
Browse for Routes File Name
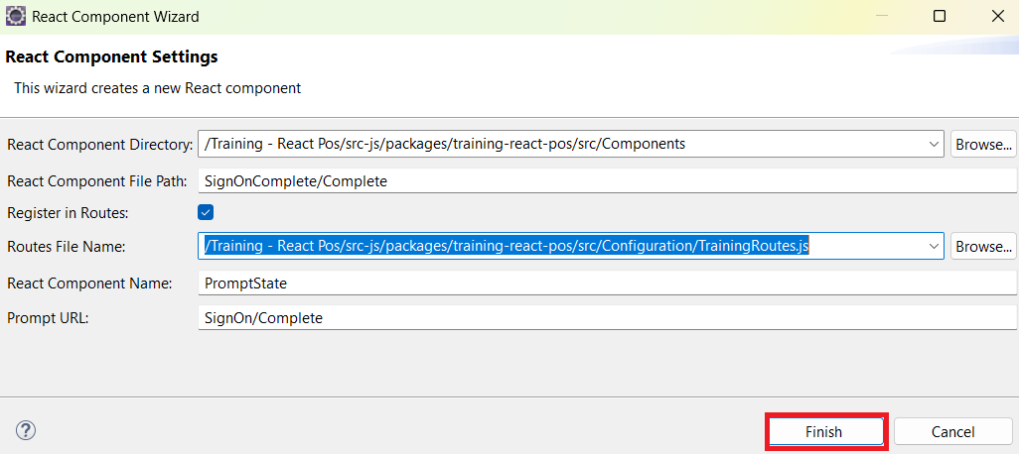pyautogui.click(x=983, y=247)
